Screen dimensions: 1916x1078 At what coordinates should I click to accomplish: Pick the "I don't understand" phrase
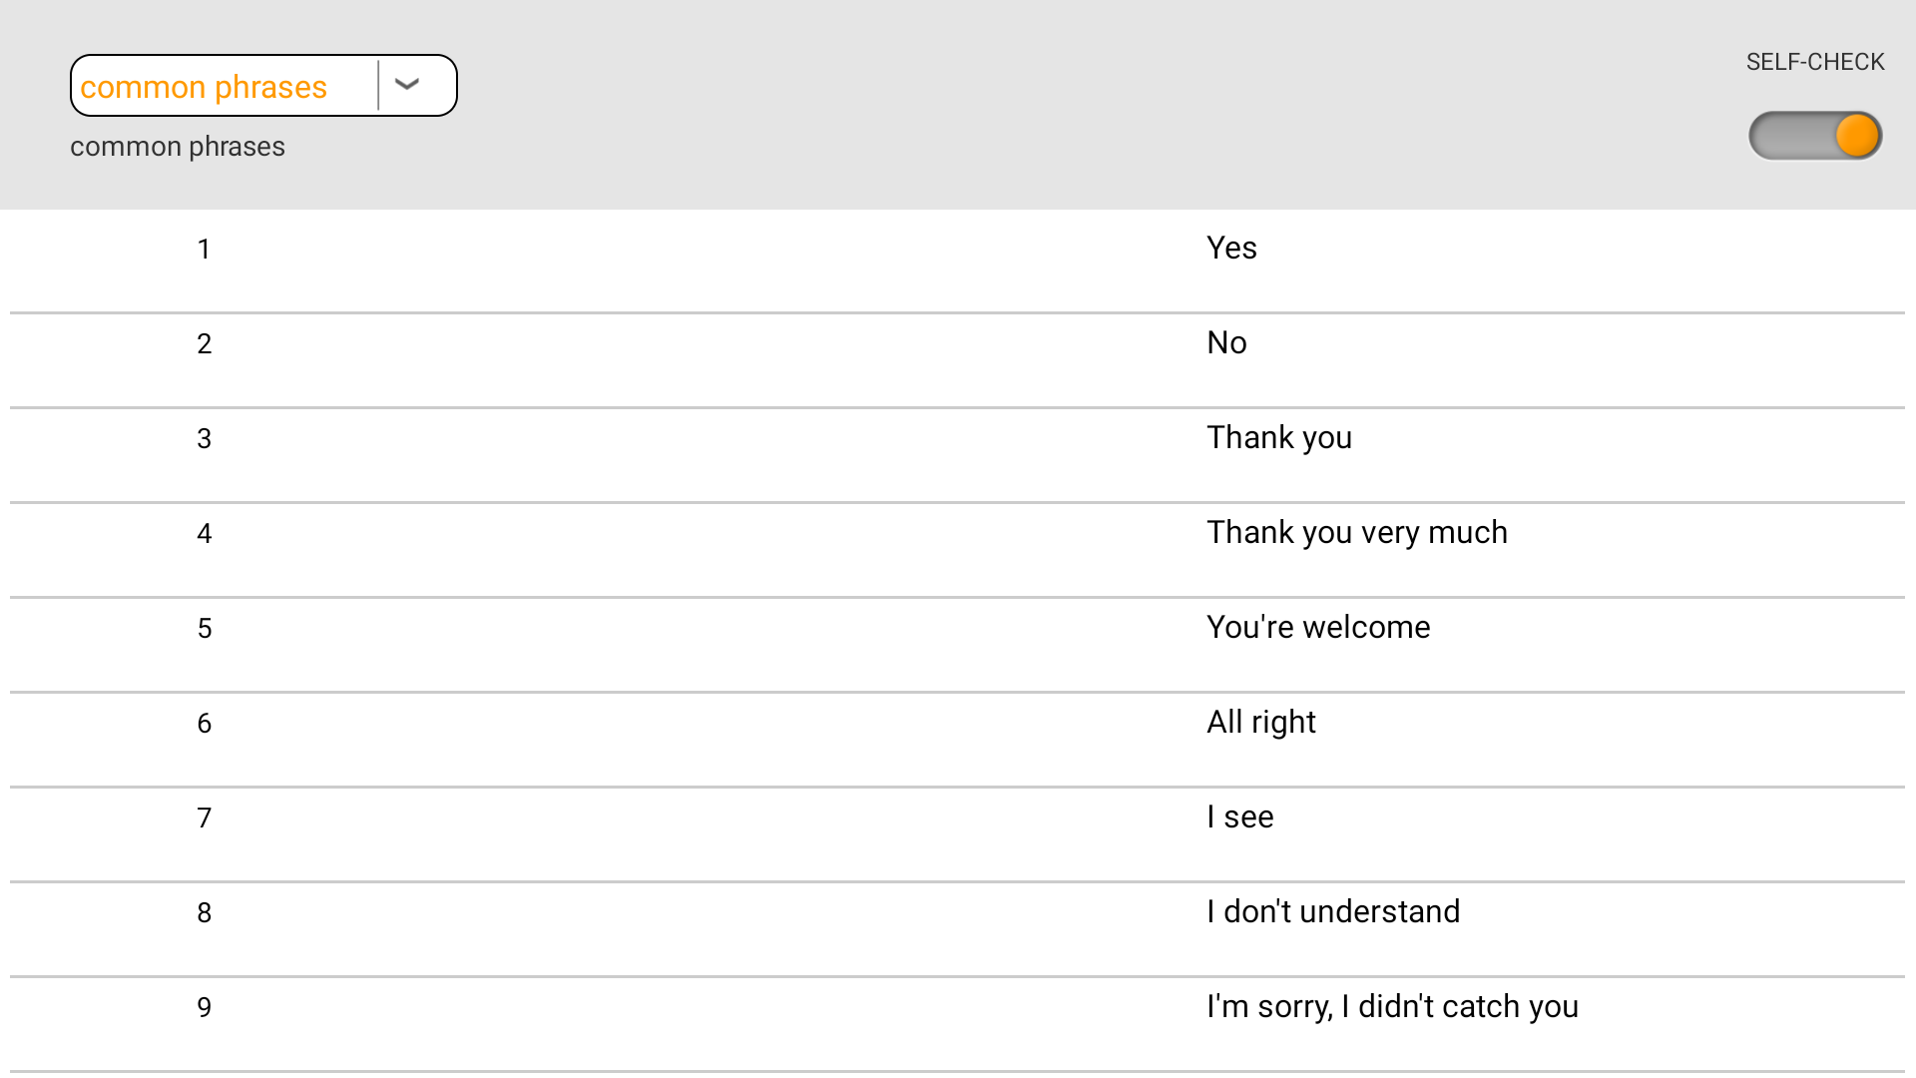click(x=1332, y=912)
